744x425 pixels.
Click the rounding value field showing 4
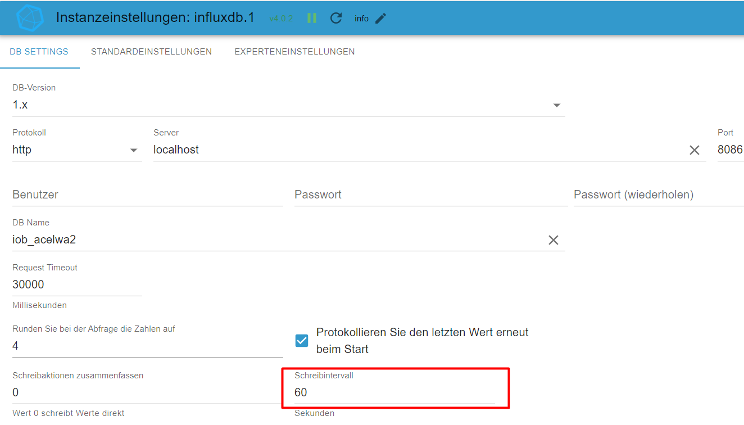148,346
